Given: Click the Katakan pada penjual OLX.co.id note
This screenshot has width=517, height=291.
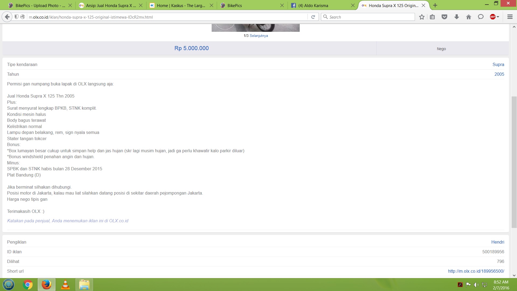Looking at the screenshot, I should (x=68, y=221).
